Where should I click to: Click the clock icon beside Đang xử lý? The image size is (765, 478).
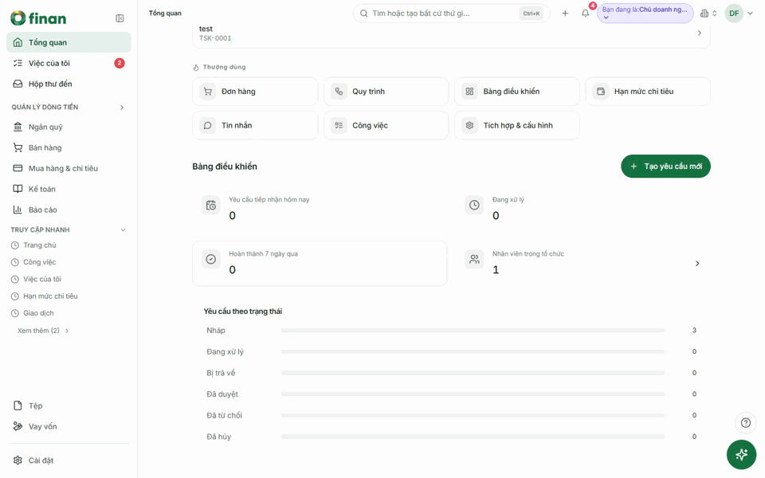click(474, 206)
